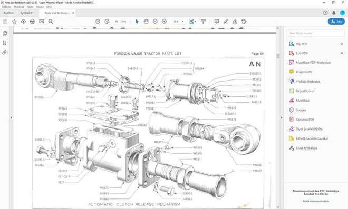The image size is (348, 209).
Task: Click the stamp tool icon
Action: point(244,22)
